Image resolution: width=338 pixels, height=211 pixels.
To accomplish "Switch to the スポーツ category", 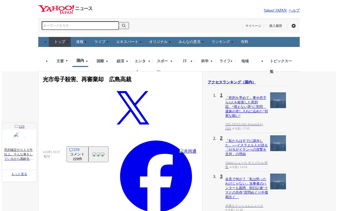I will tap(162, 61).
